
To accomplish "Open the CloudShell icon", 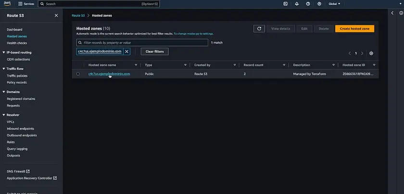I will click(x=285, y=4).
